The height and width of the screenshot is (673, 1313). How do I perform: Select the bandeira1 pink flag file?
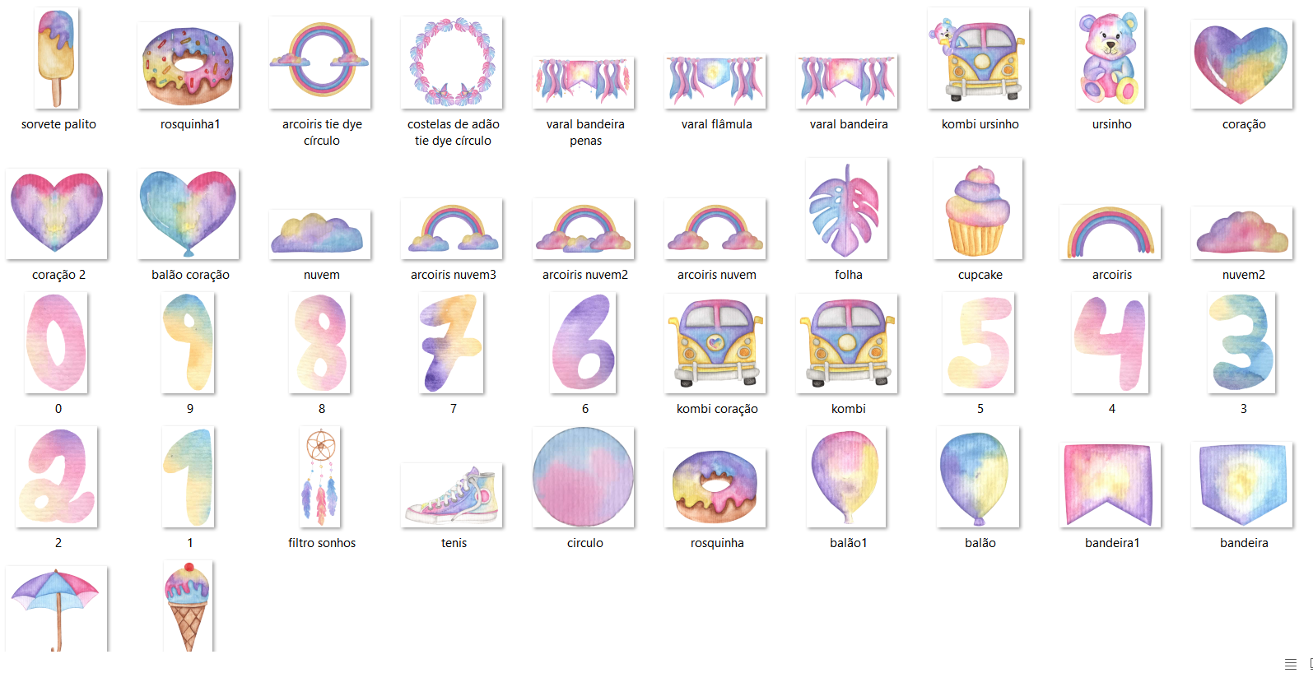[1110, 485]
